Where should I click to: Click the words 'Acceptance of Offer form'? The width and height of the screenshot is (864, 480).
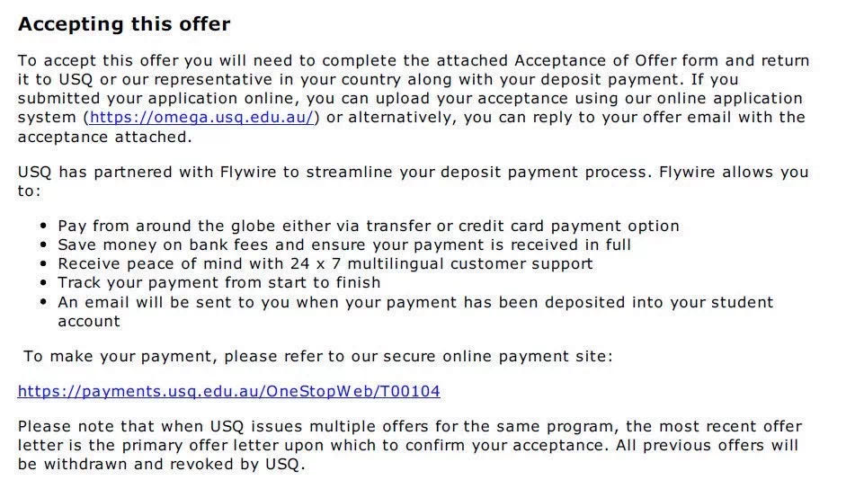coord(616,60)
